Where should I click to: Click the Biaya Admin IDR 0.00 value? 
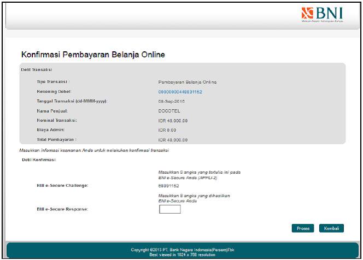[168, 130]
